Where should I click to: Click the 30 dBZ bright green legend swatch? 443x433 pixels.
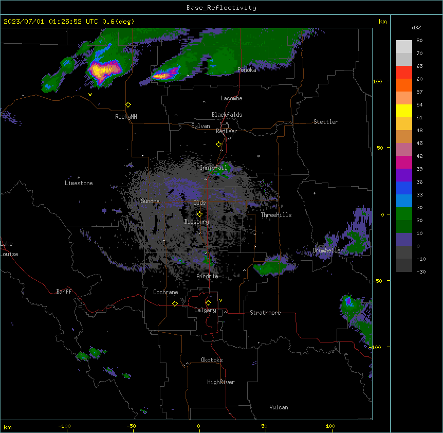404,214
